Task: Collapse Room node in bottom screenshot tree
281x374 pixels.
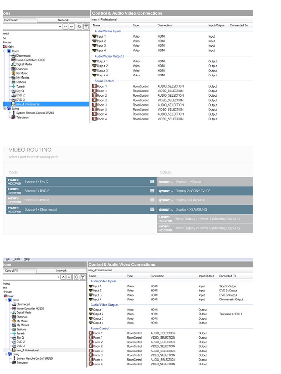Action: click(6, 300)
